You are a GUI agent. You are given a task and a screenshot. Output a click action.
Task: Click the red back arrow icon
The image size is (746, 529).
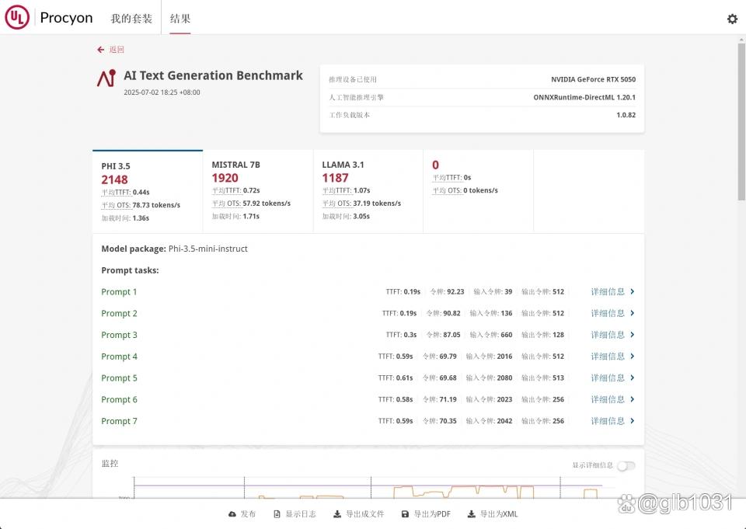(x=100, y=50)
